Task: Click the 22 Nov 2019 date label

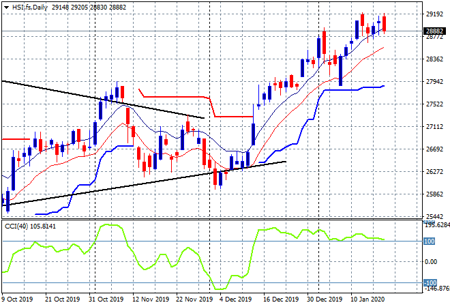Action: [x=194, y=299]
